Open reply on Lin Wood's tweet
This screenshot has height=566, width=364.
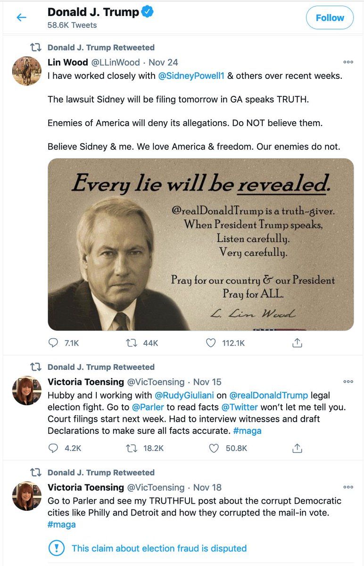pos(53,343)
